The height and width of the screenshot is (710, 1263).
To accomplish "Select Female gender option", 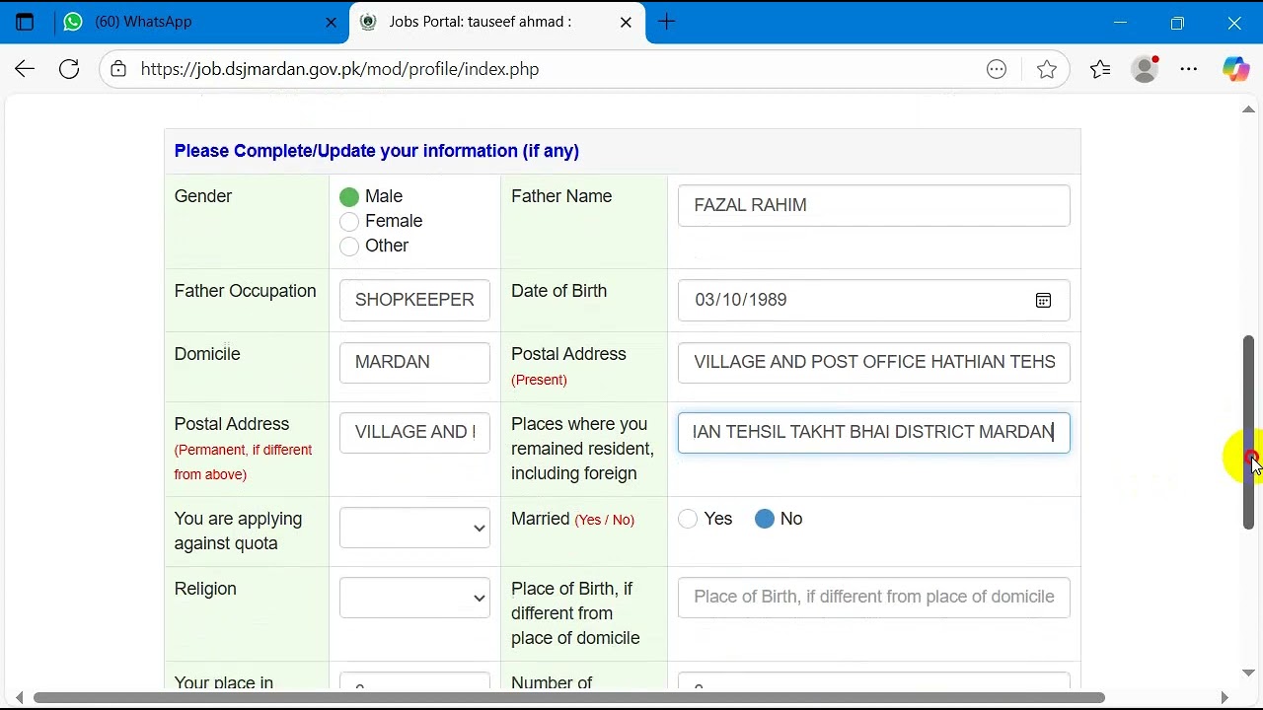I will (349, 222).
